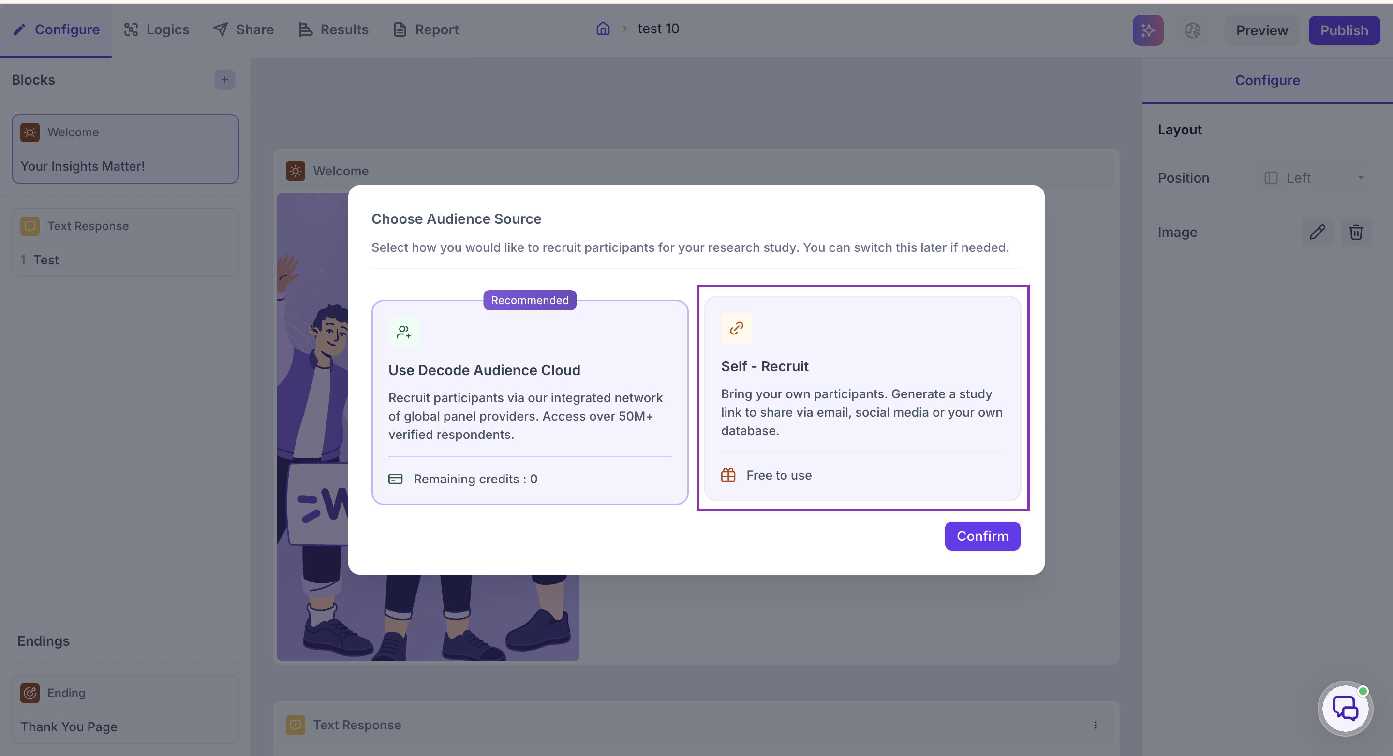The image size is (1393, 756).
Task: Click 'Remaining credits : 0' text
Action: click(x=475, y=479)
